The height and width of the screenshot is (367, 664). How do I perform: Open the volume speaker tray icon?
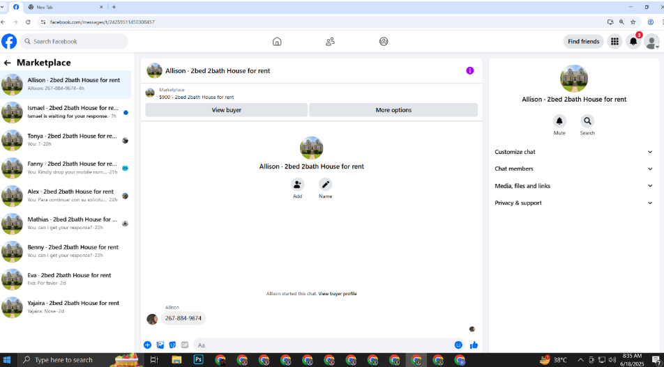612,360
